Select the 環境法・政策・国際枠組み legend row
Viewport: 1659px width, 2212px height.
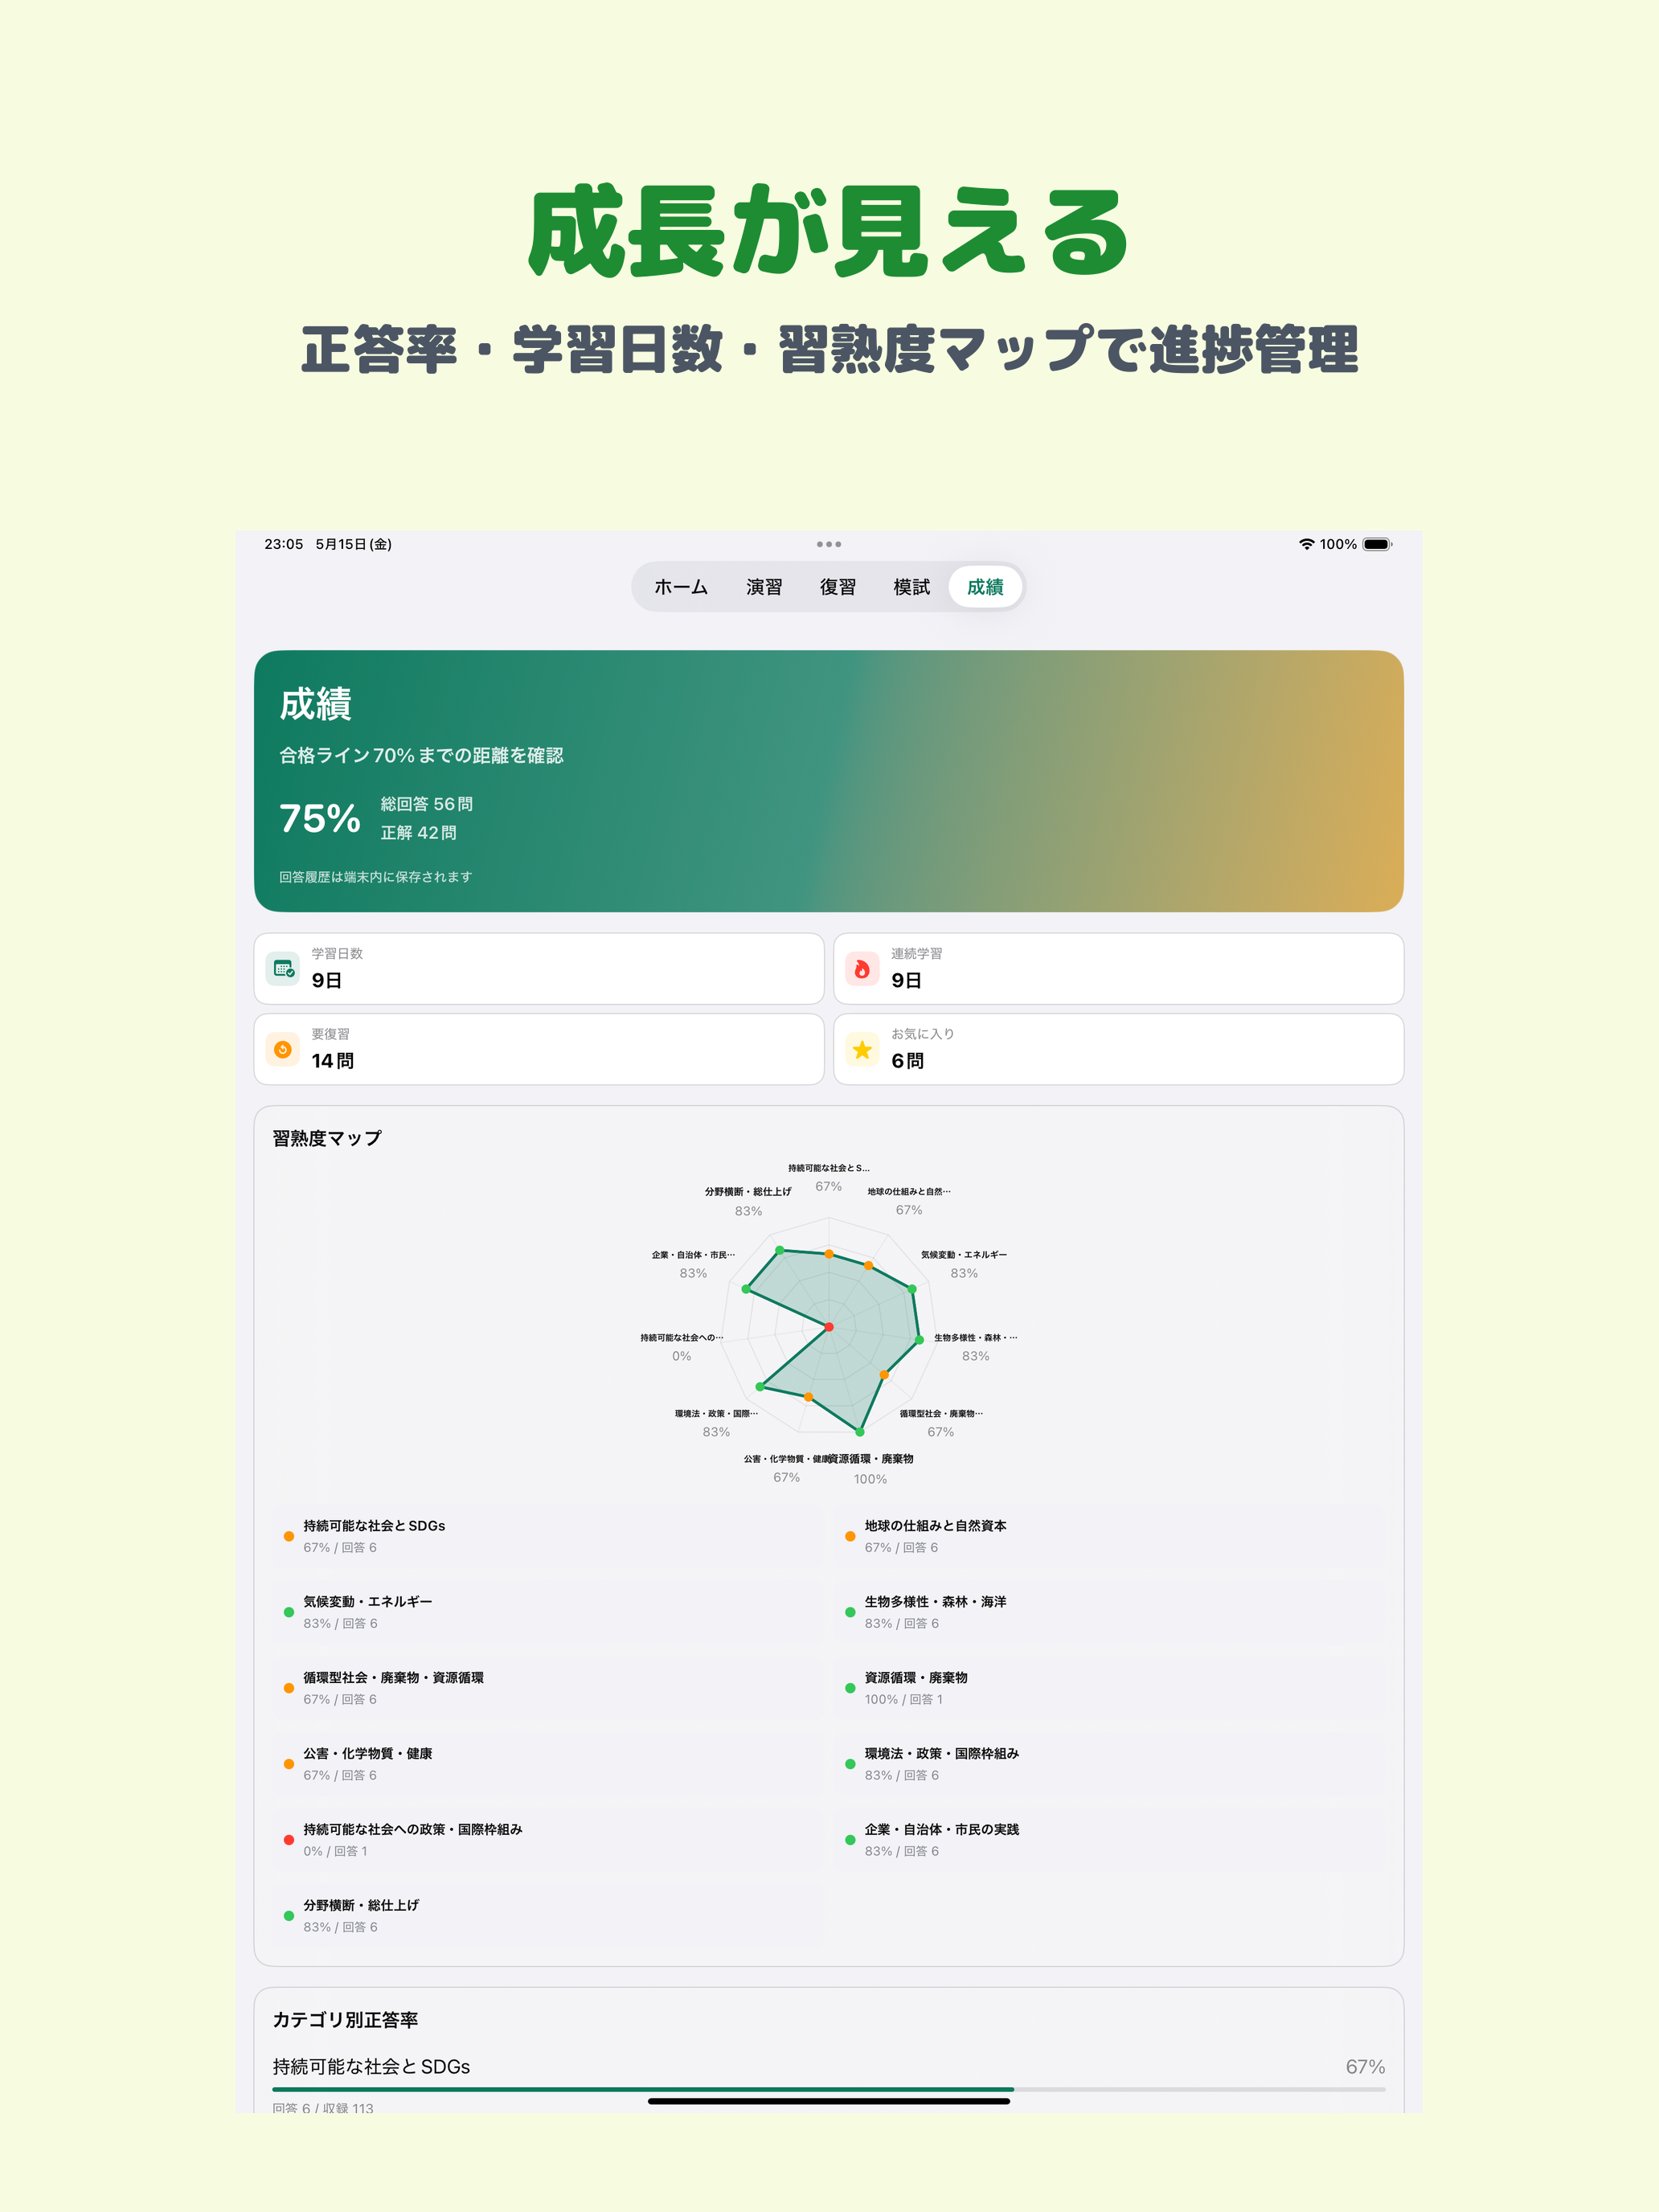click(x=1112, y=1764)
